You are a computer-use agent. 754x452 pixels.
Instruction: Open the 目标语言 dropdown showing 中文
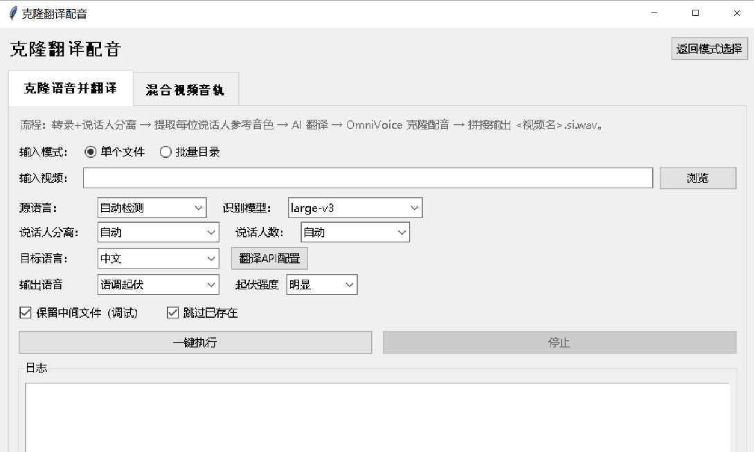tap(158, 258)
